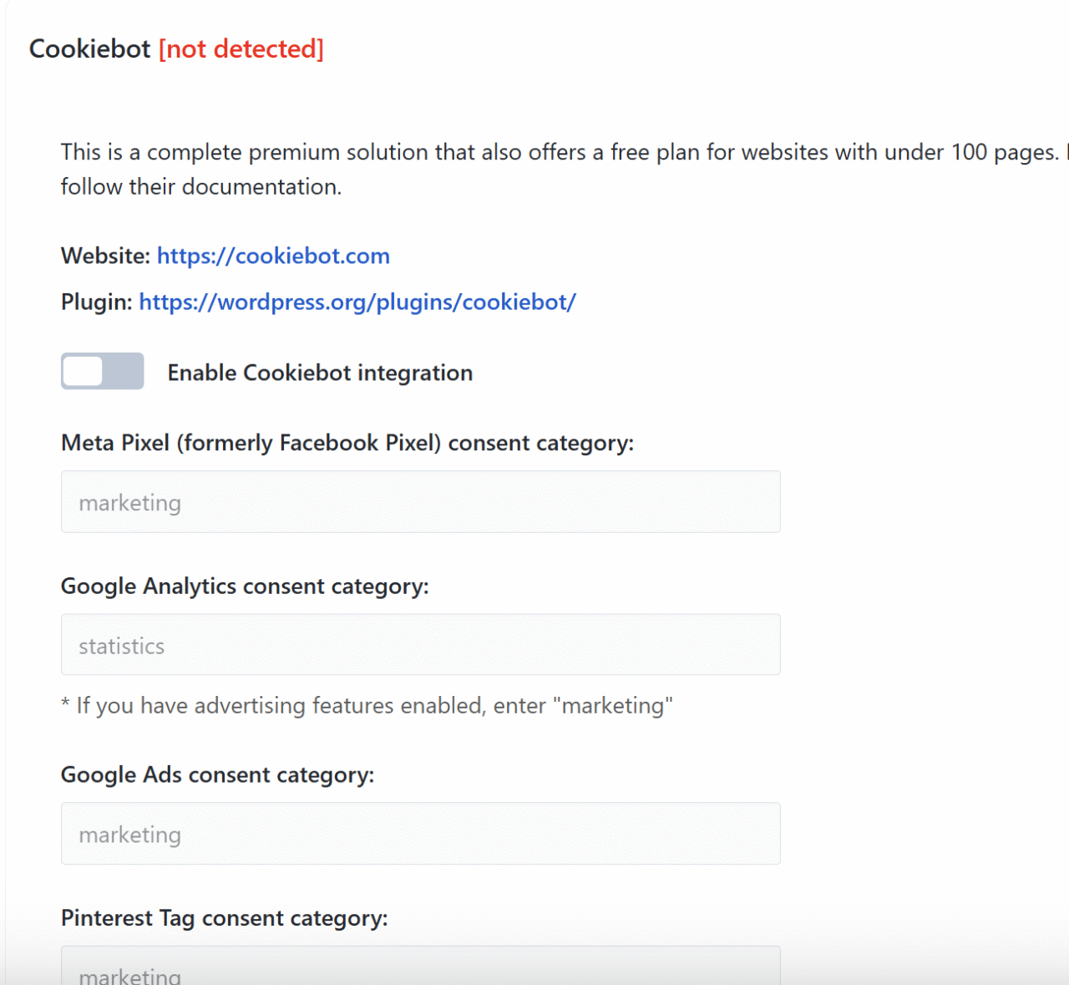Click the 'This is a complete premium solution' sentence
1069x985 pixels.
[x=560, y=152]
